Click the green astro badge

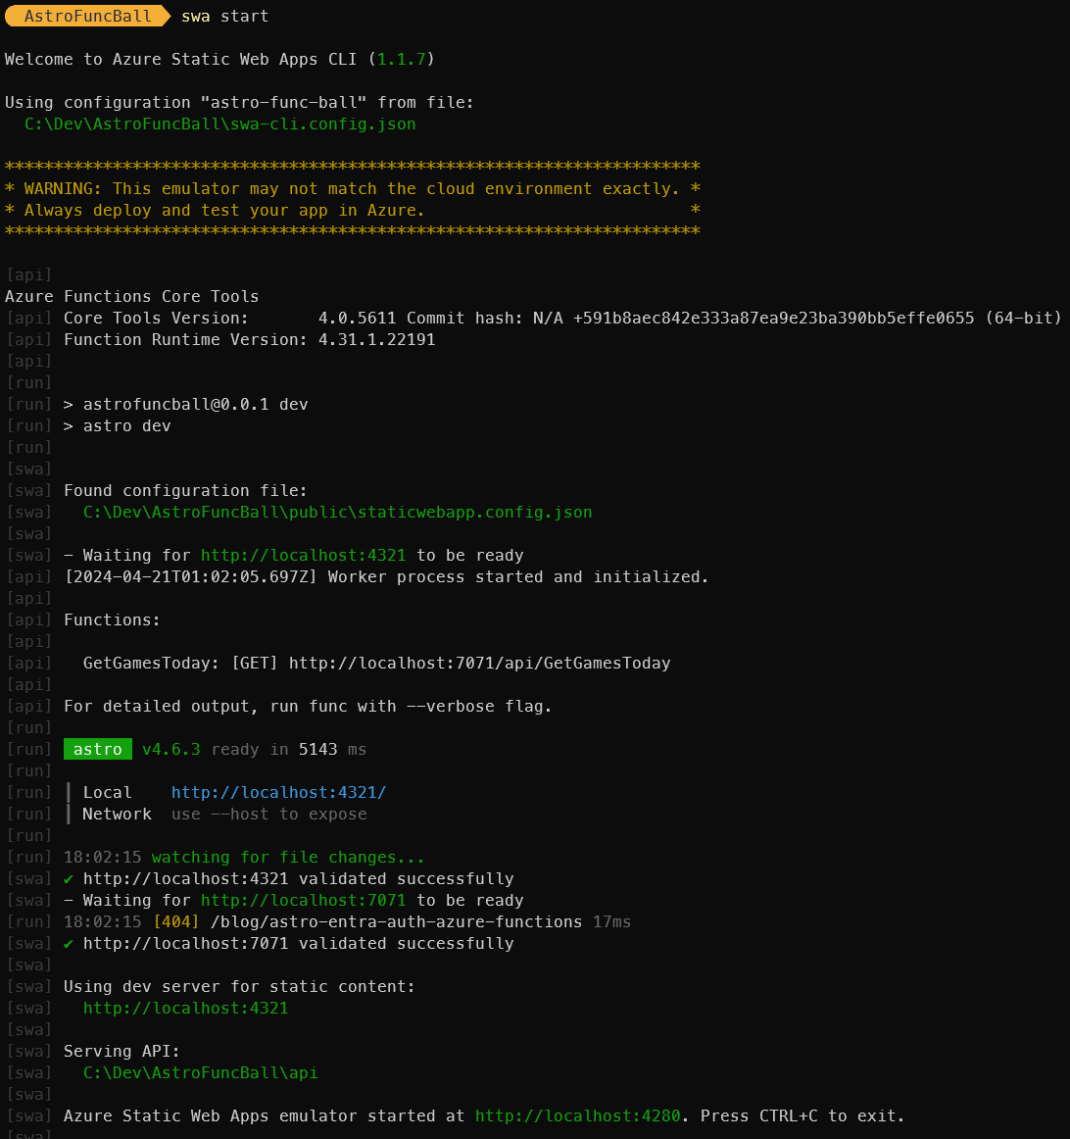(98, 750)
